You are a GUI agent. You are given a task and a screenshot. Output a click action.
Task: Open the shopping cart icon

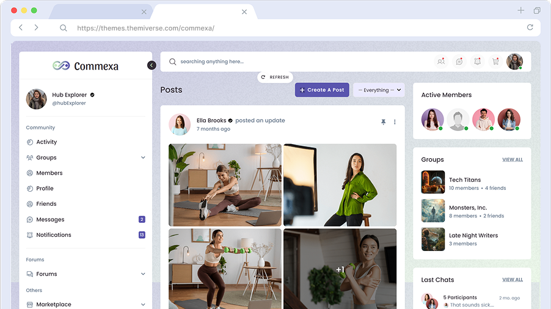[495, 62]
